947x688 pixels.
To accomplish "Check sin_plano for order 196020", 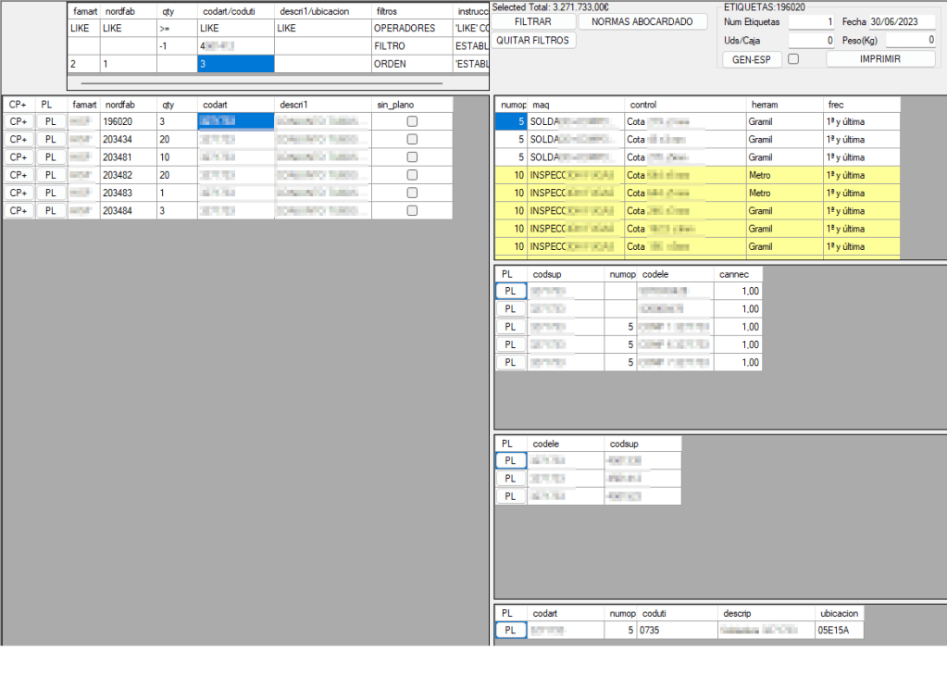I will tap(412, 121).
